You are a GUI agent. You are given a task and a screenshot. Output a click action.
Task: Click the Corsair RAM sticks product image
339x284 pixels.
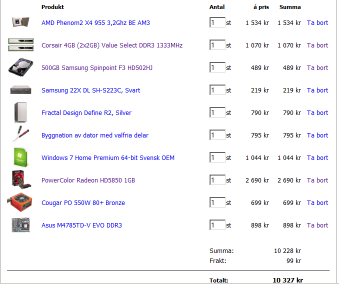[21, 44]
